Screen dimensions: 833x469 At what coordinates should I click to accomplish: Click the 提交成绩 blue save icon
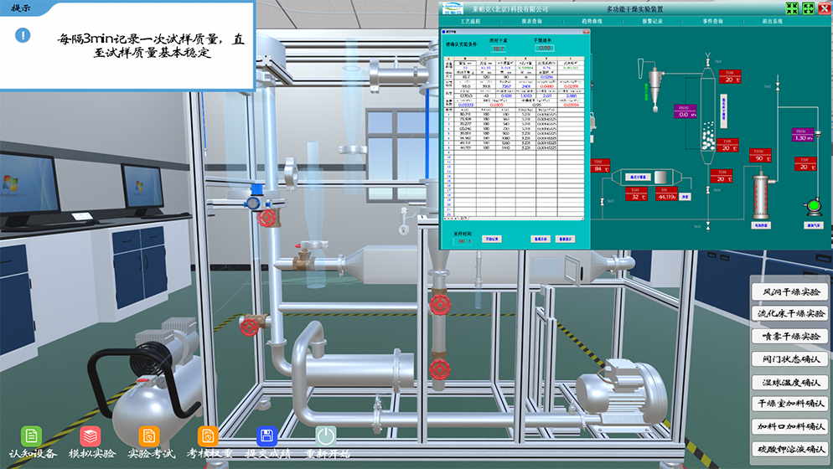click(266, 435)
